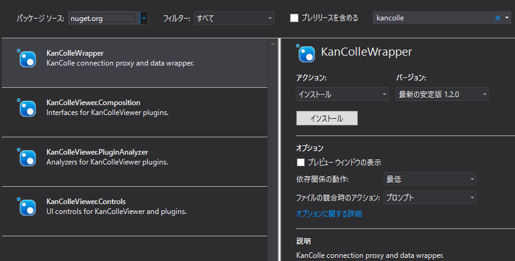The width and height of the screenshot is (515, 261).
Task: Select the KanColleViewer.Controls package title
Action: pos(86,202)
